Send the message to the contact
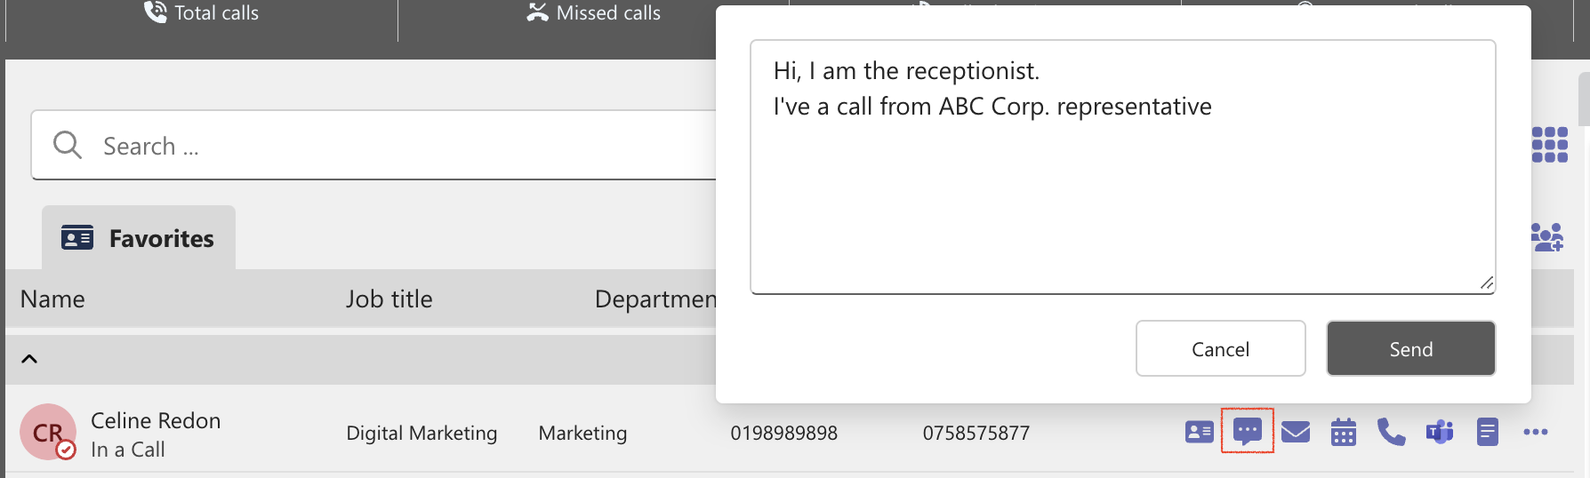This screenshot has width=1590, height=478. point(1411,349)
